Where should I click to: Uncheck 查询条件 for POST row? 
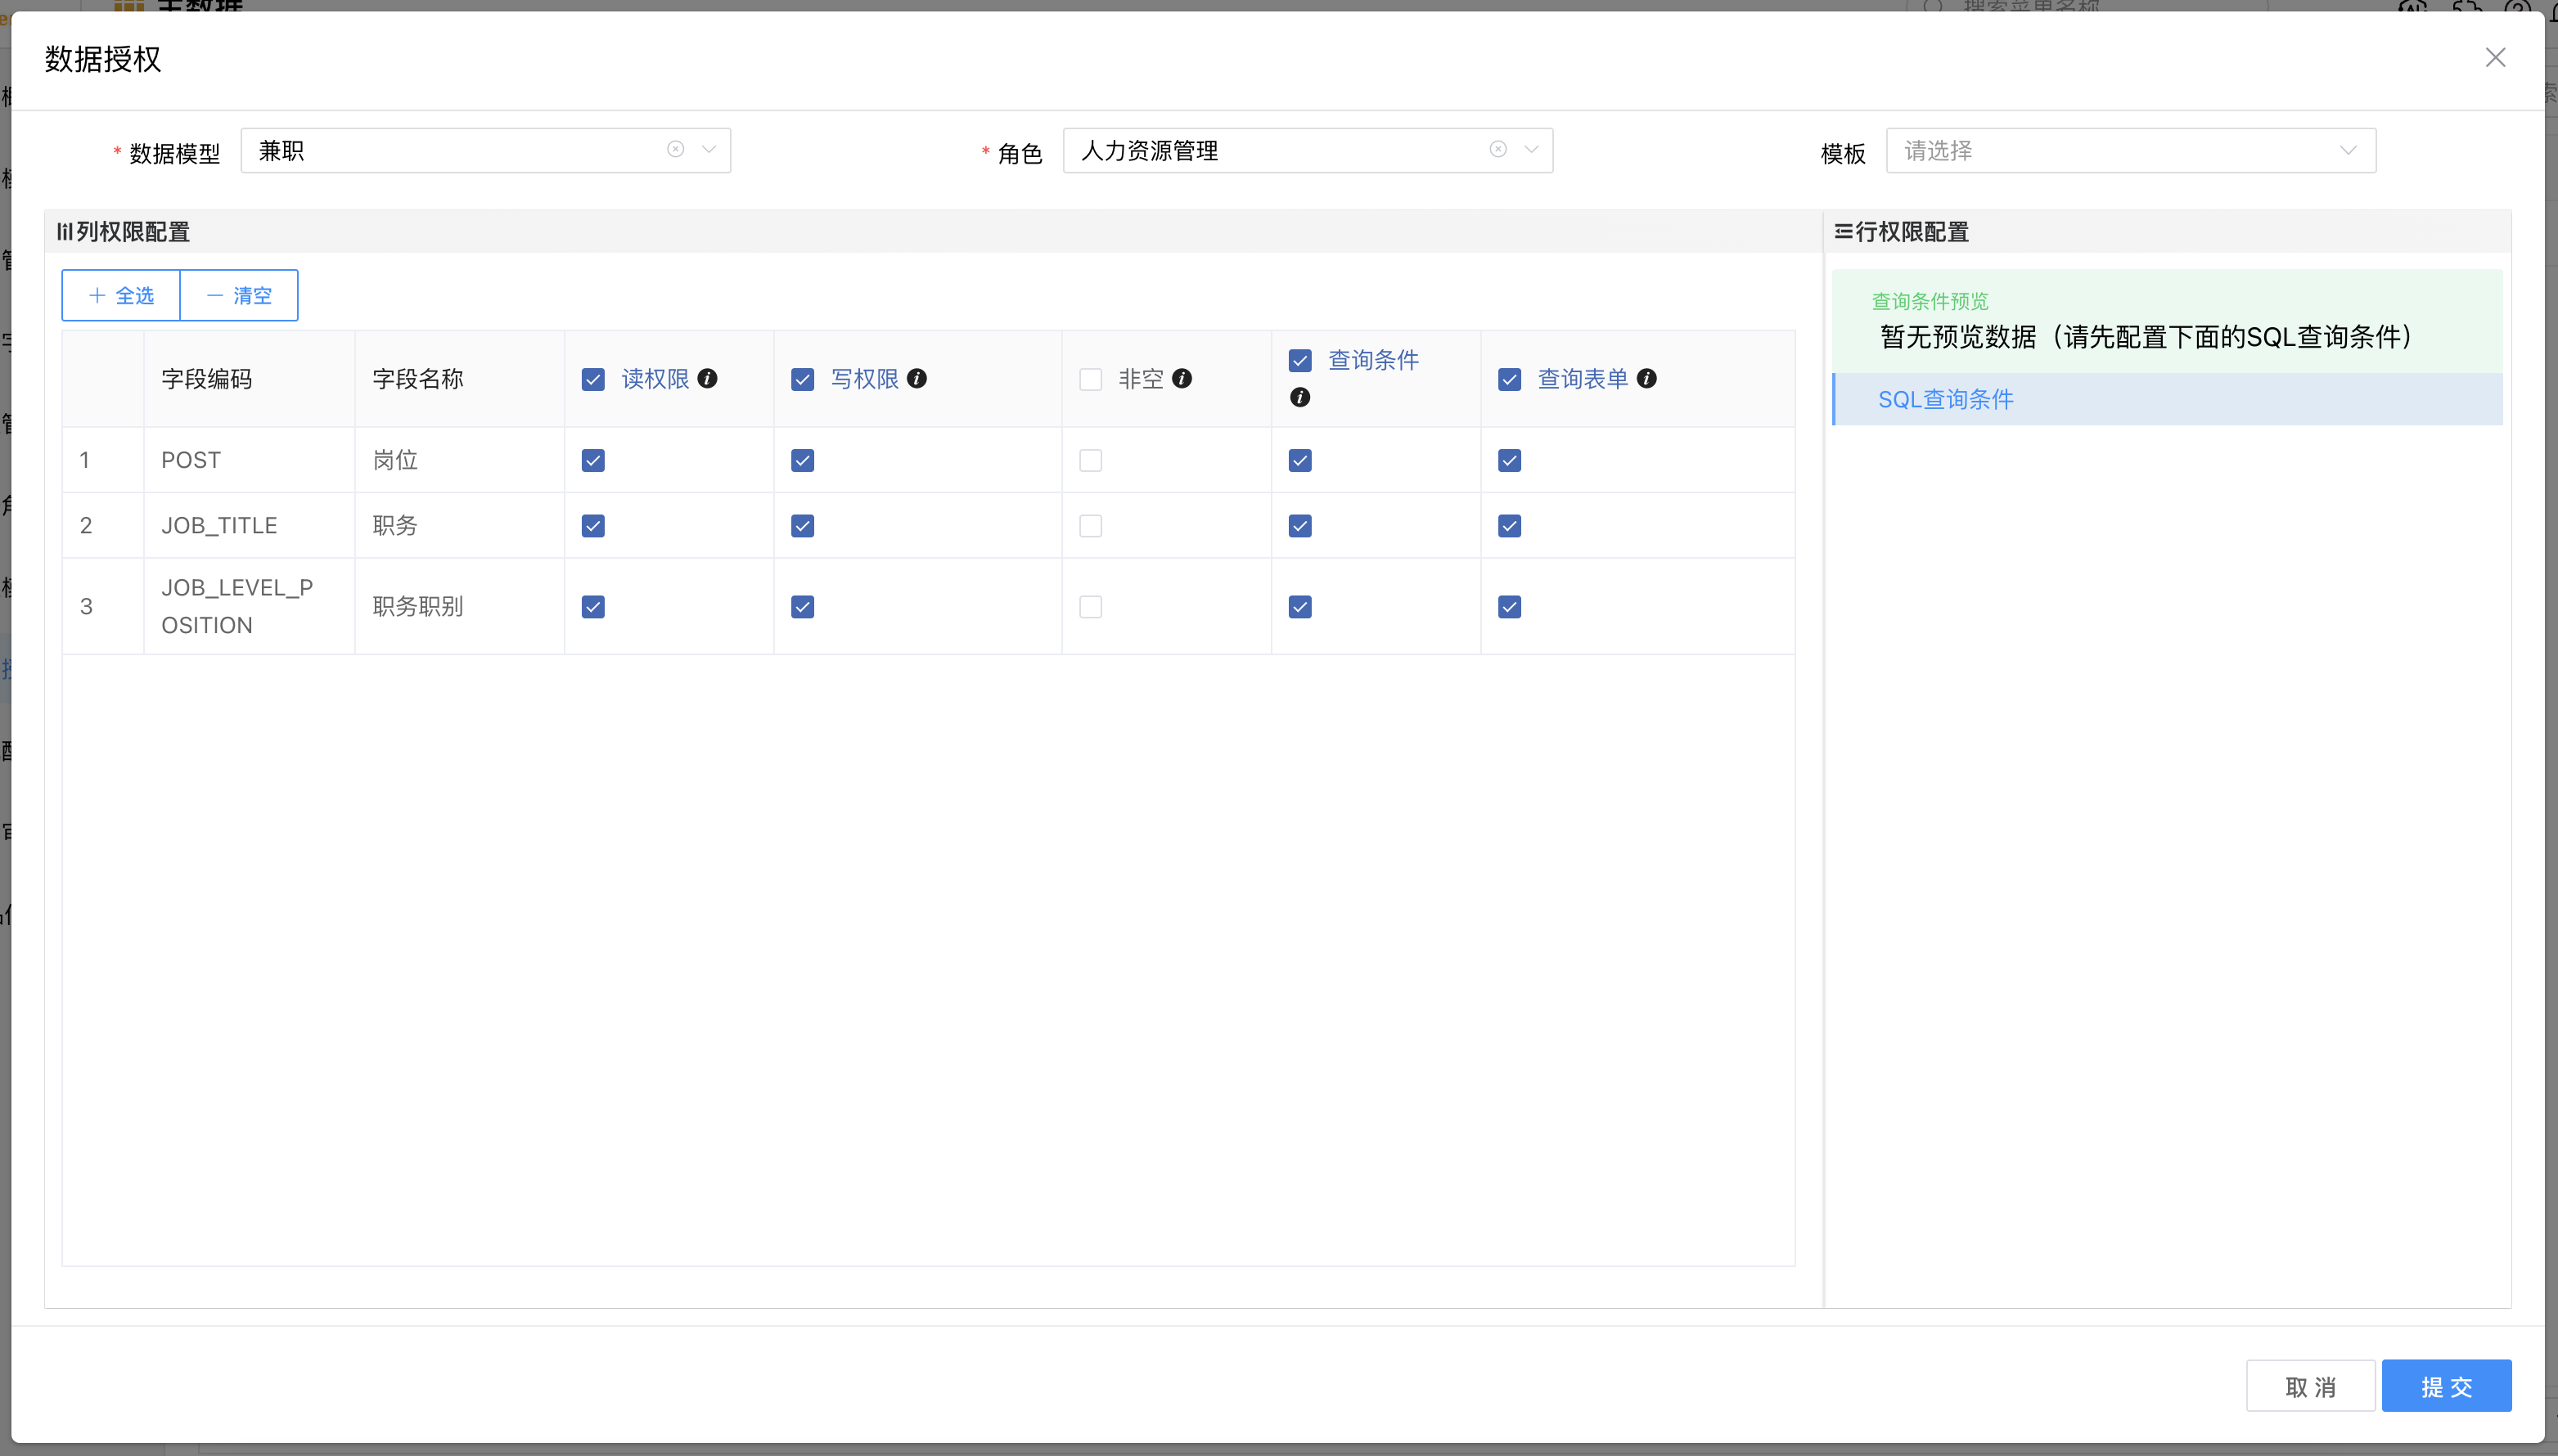(1299, 460)
